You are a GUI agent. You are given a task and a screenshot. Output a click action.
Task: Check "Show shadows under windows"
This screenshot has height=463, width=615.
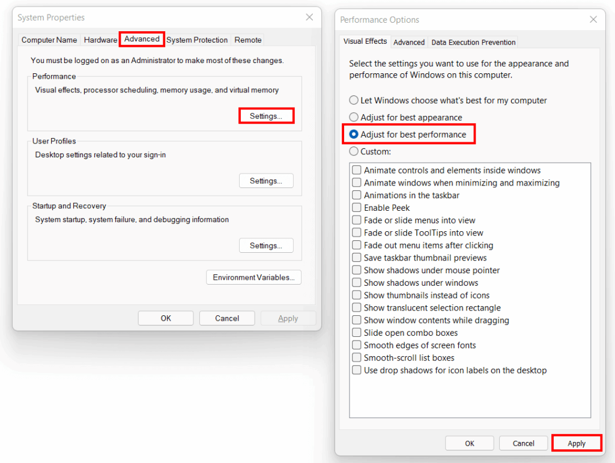356,282
